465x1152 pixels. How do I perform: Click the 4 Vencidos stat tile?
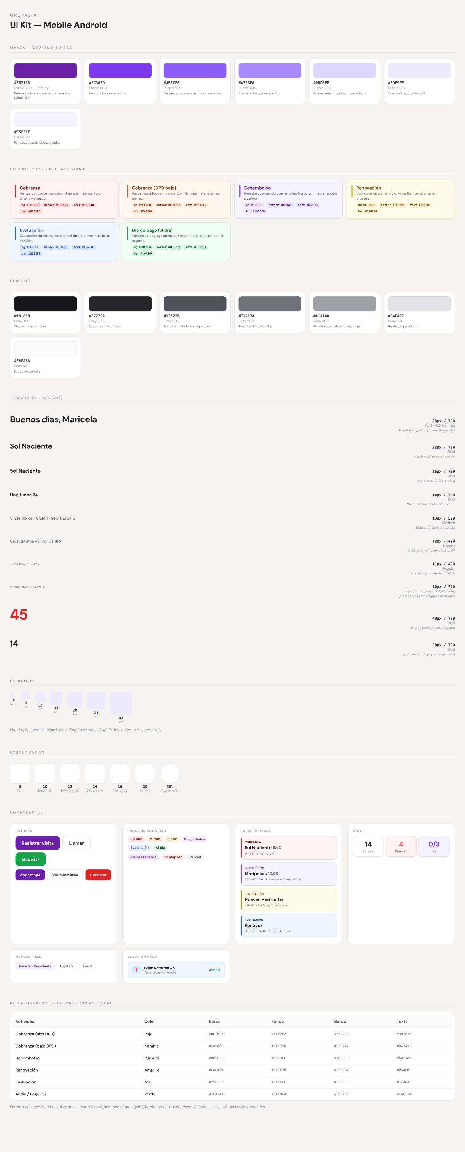tap(401, 846)
